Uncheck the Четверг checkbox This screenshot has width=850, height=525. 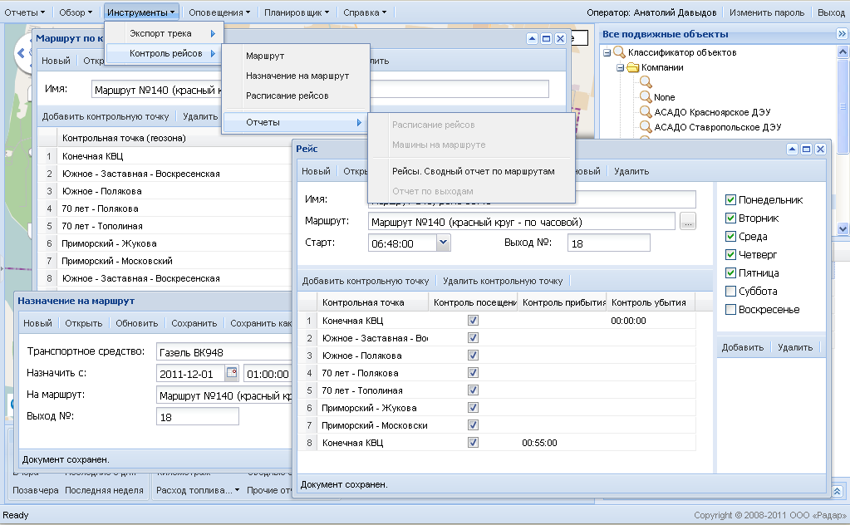click(730, 255)
